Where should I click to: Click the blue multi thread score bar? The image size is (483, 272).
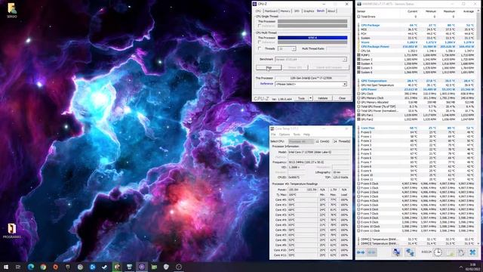pos(312,38)
